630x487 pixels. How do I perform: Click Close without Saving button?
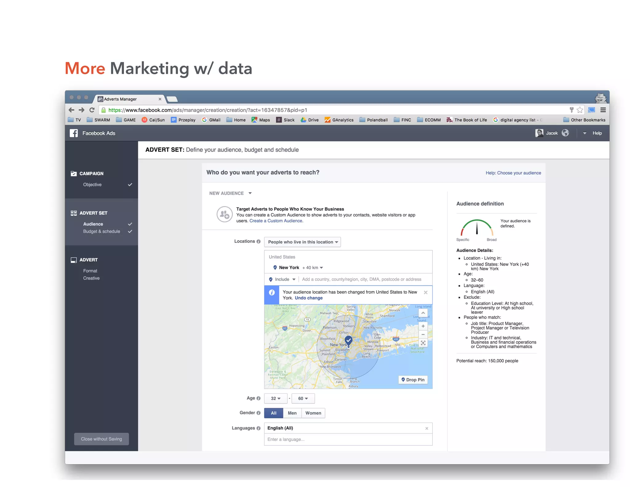(102, 439)
